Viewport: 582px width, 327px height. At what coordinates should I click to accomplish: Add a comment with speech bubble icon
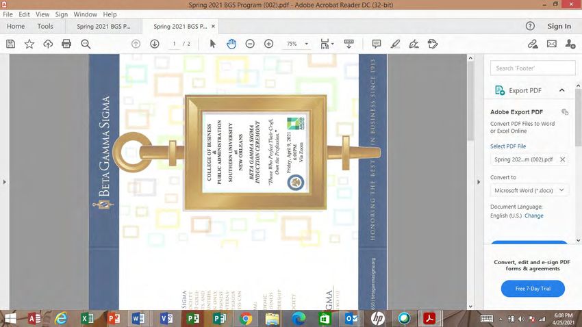tap(377, 44)
